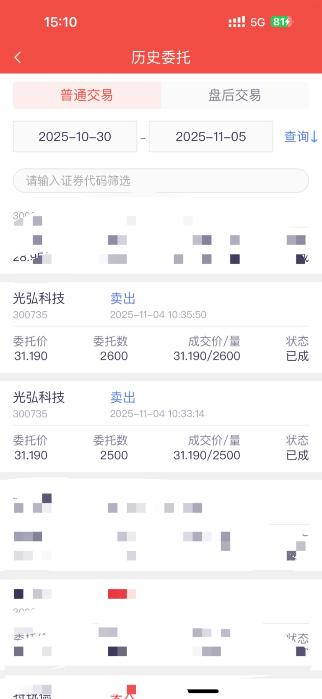Tap 已成 status of the 2600-share order
322x699 pixels.
pos(297,356)
